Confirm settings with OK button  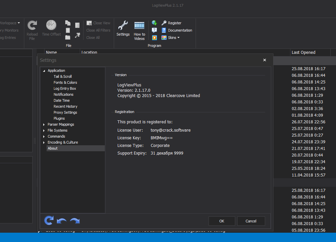point(222,221)
